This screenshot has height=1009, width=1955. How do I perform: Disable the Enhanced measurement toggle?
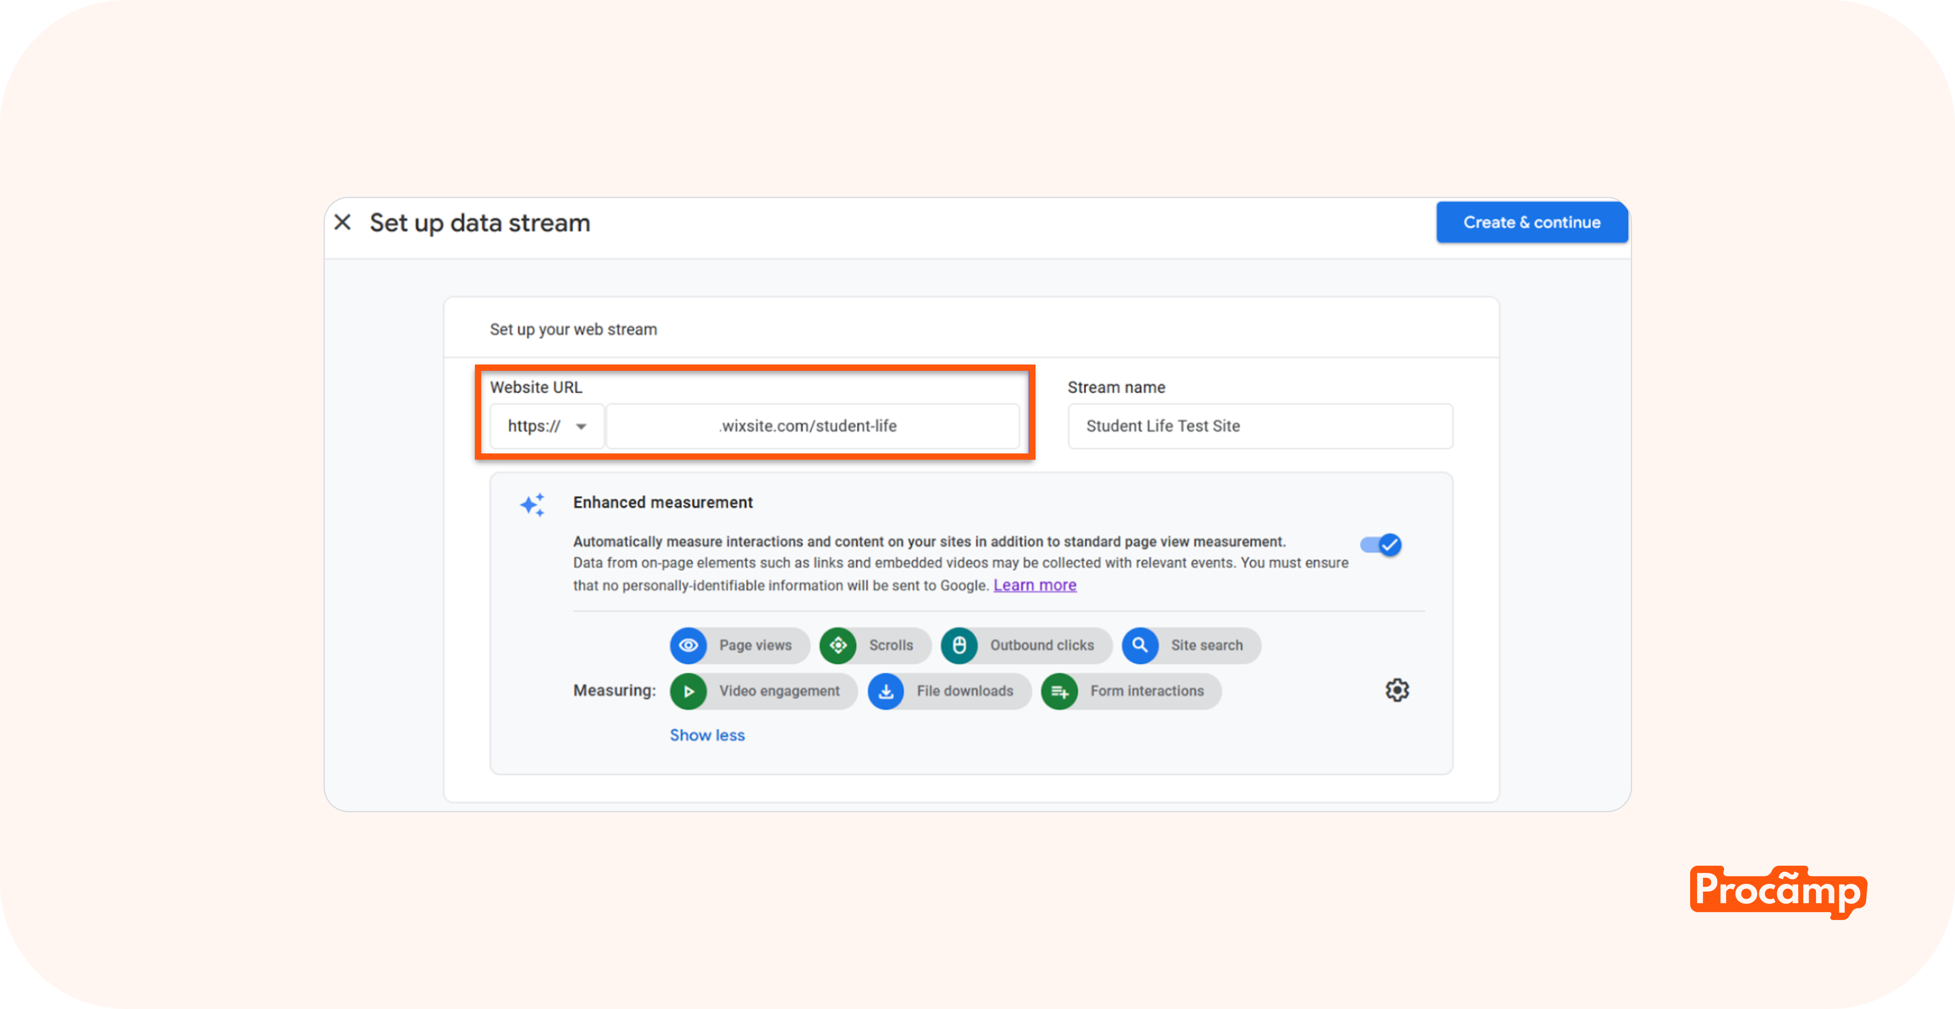pyautogui.click(x=1380, y=545)
